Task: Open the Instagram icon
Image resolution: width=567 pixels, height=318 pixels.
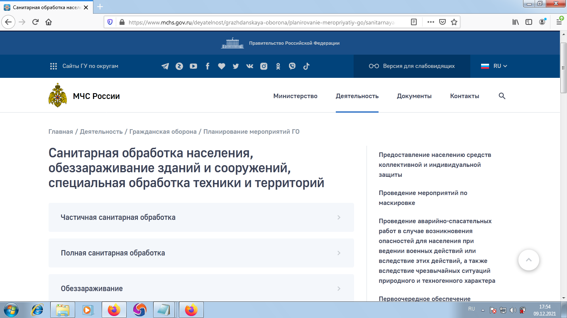Action: 264,66
